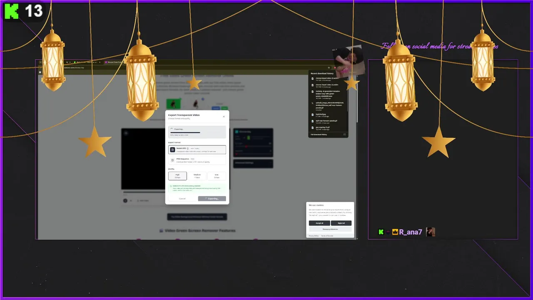Click the canceled download X icon
This screenshot has width=533, height=300.
313,103
